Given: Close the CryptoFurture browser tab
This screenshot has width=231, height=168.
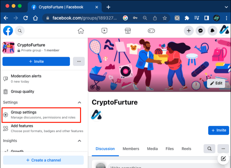Looking at the screenshot, I should click(97, 7).
